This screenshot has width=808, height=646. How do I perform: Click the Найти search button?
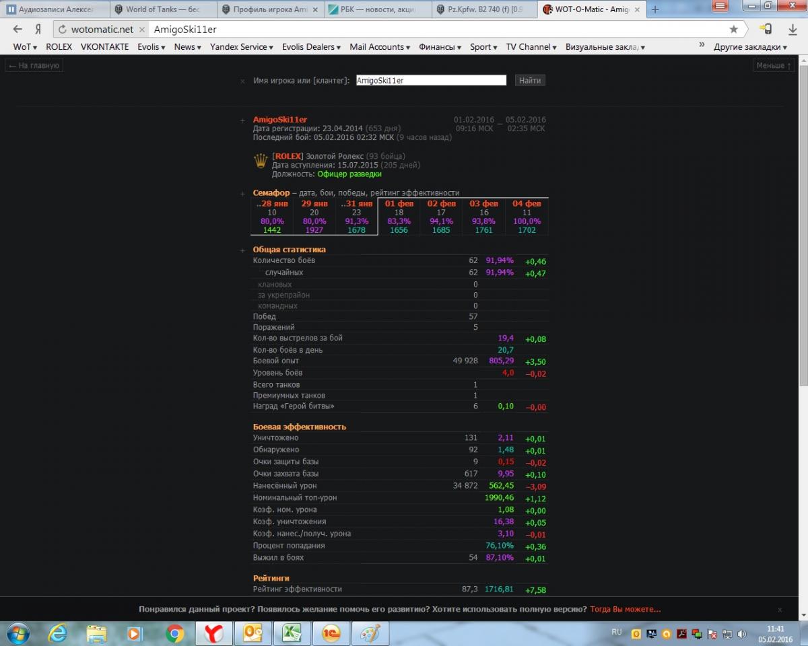click(530, 80)
